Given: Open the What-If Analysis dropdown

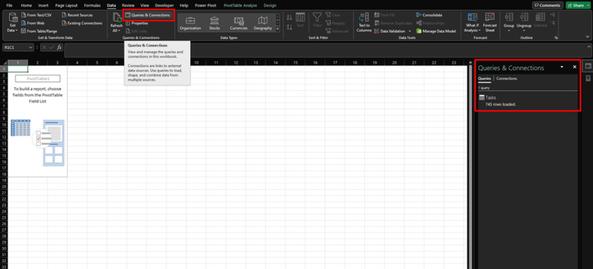Looking at the screenshot, I should [473, 22].
